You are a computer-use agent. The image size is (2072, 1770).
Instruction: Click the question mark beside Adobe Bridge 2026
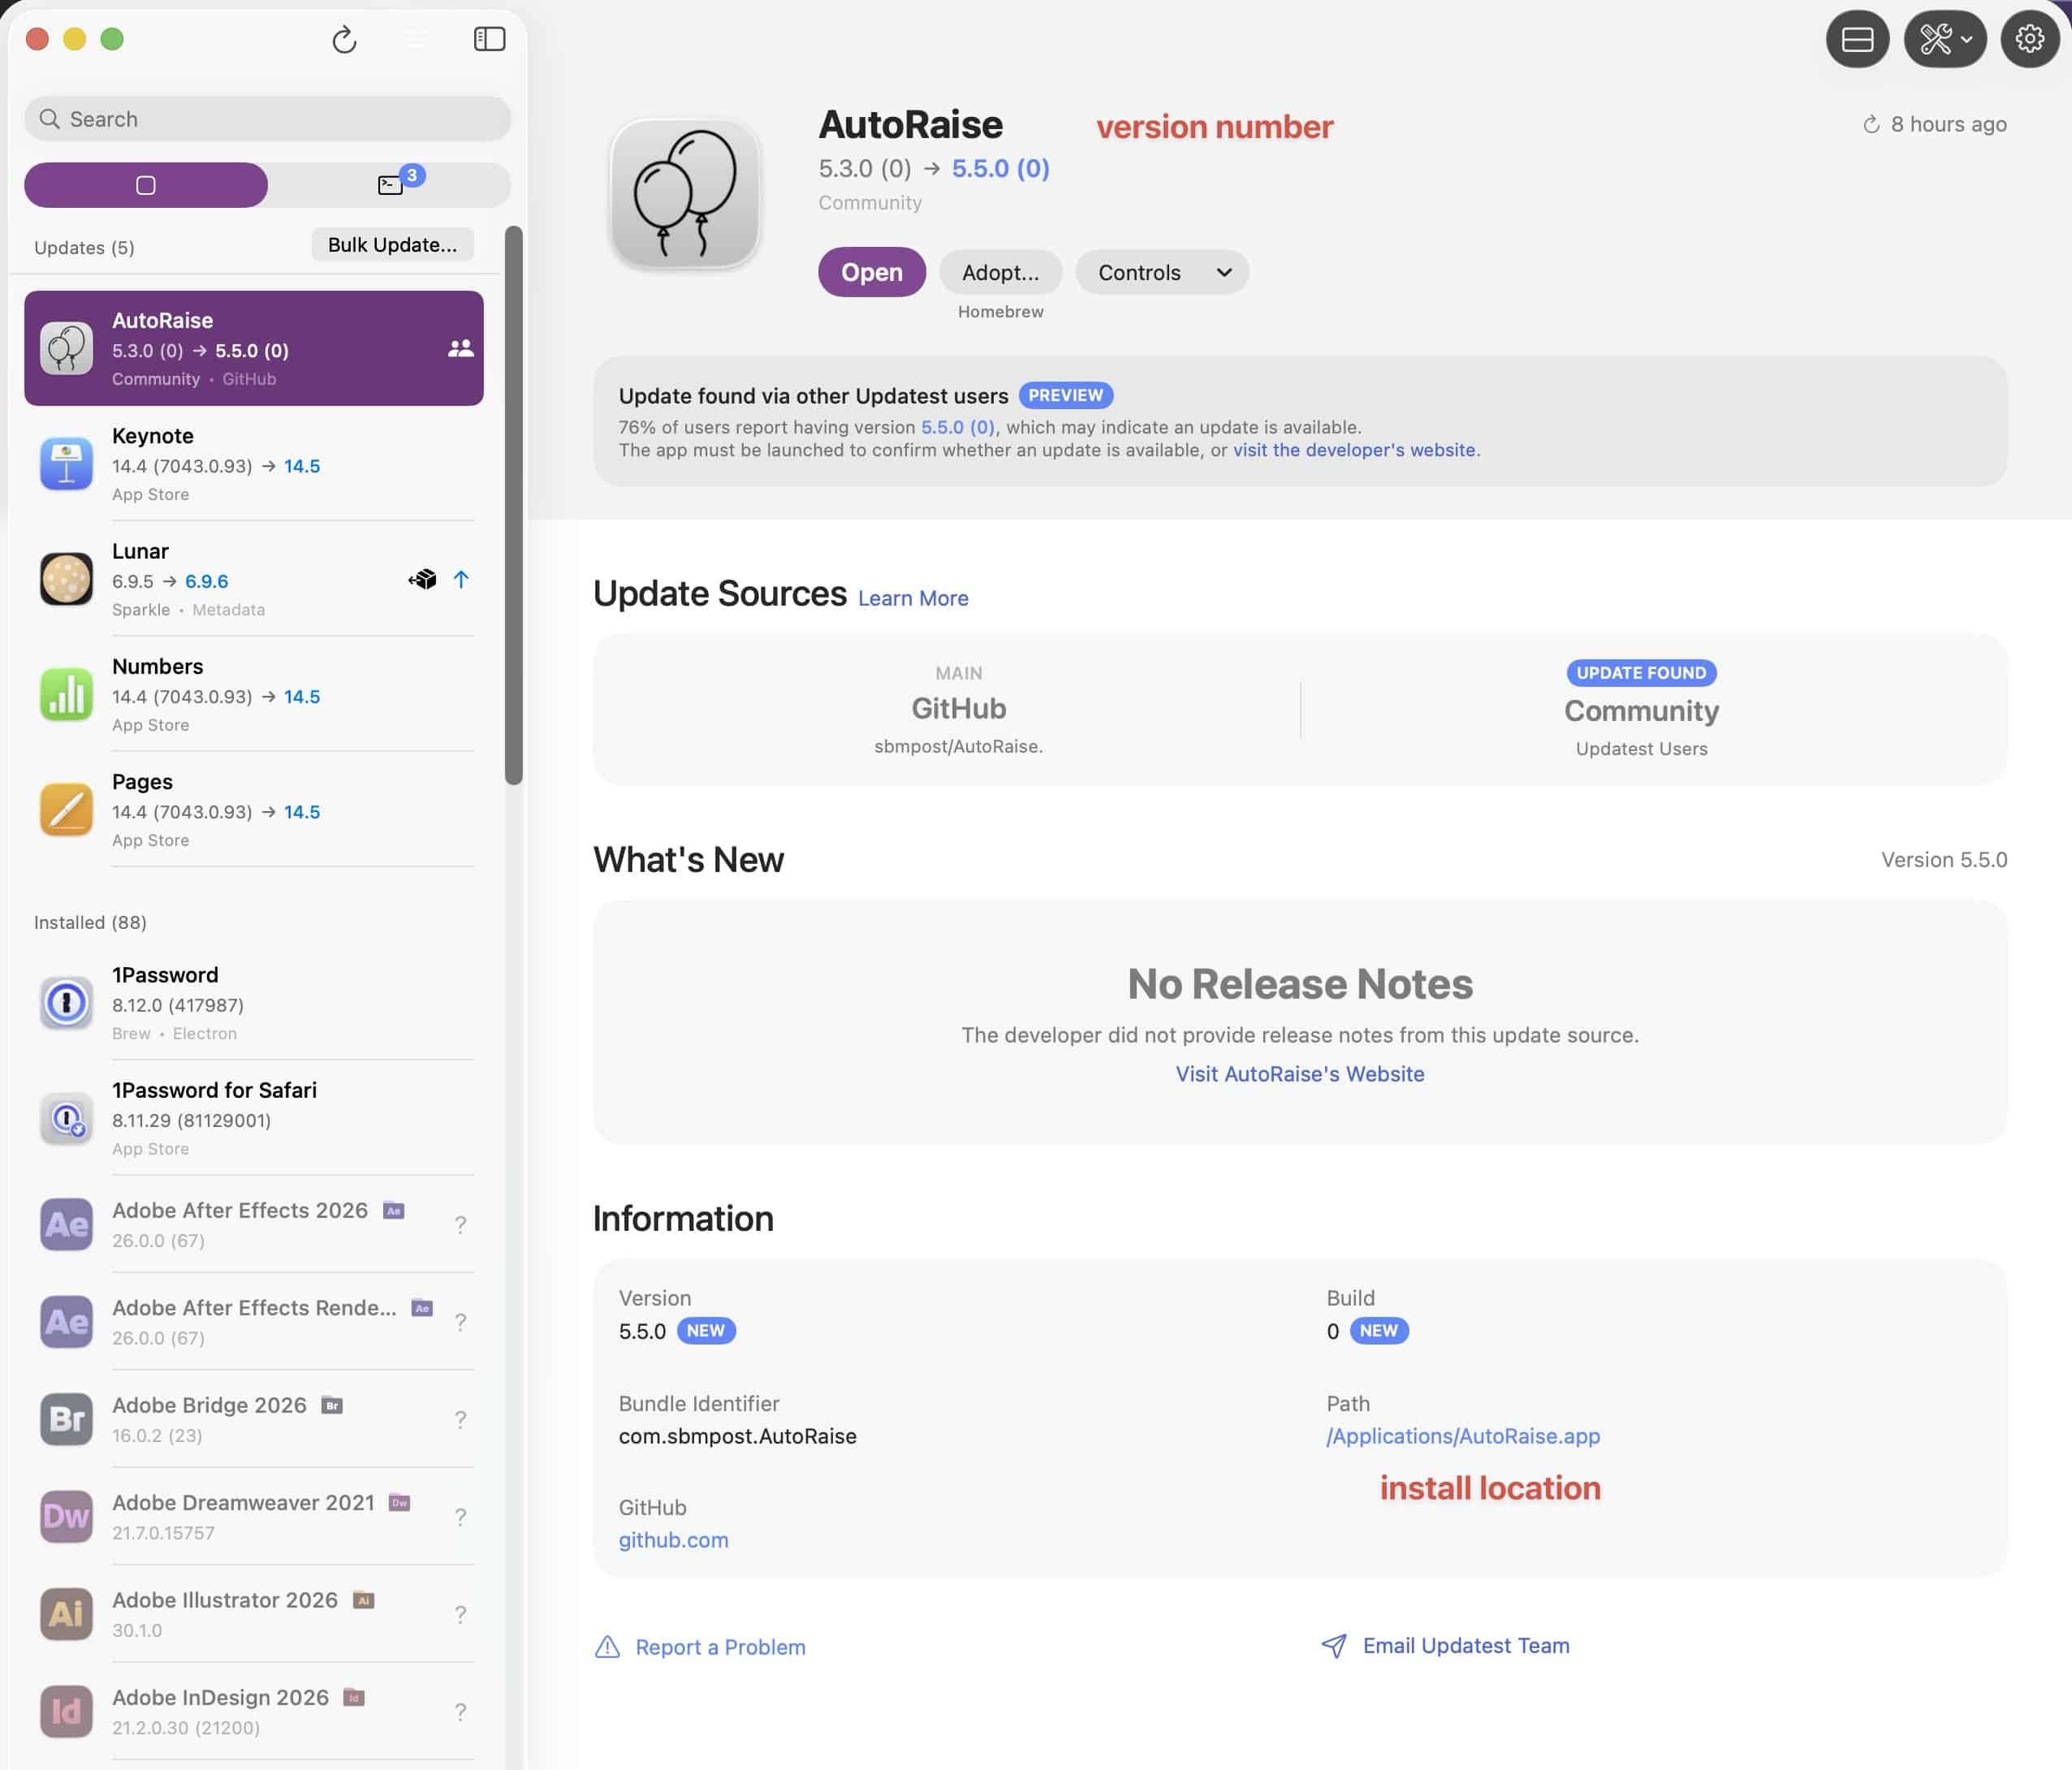pos(460,1419)
